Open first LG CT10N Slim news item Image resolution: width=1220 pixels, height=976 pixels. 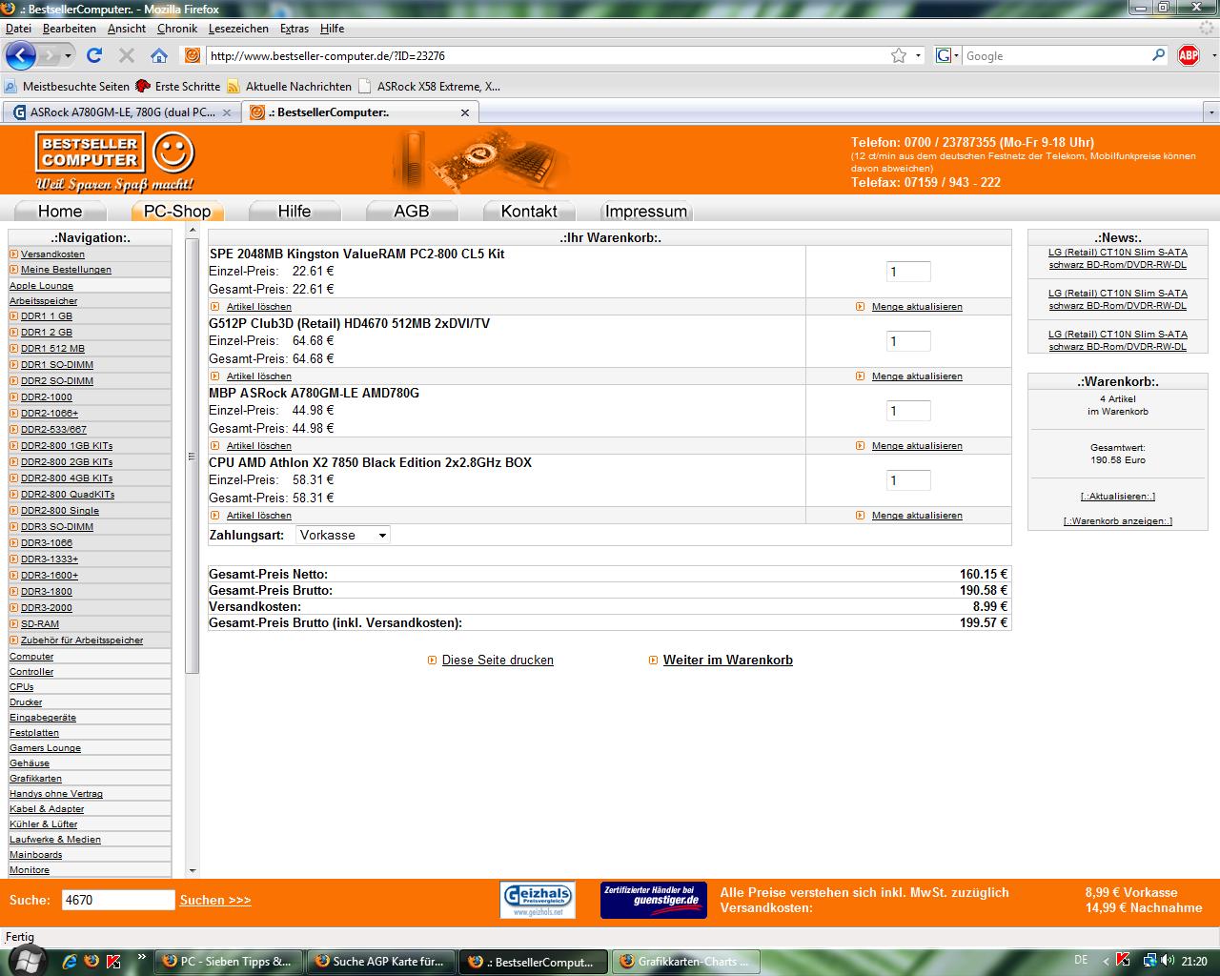[x=1118, y=259]
